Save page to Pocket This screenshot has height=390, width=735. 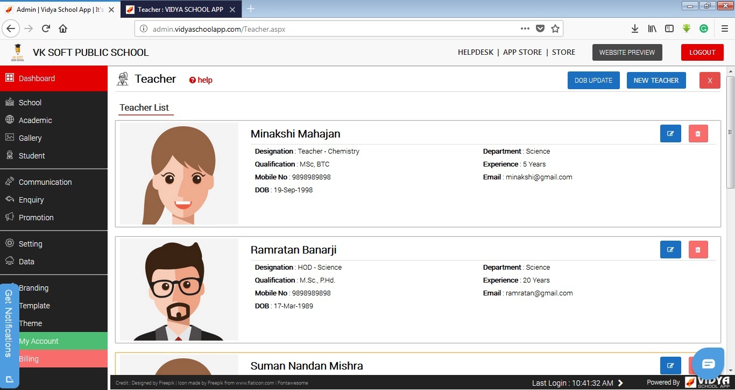coord(540,28)
